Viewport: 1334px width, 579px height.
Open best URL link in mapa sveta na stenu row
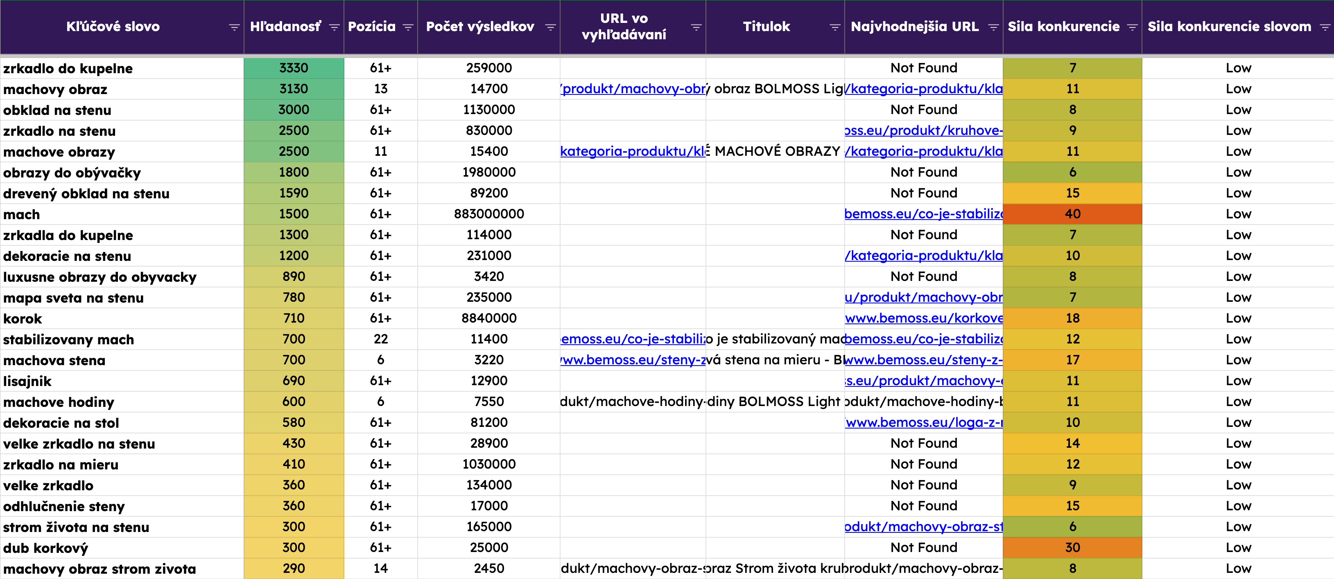coord(924,297)
